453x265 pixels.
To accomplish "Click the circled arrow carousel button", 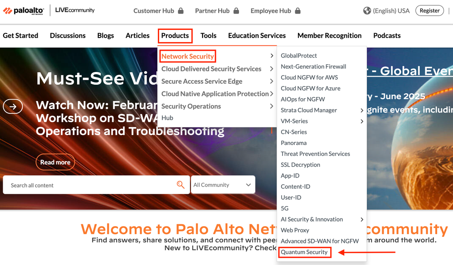I will point(13,106).
